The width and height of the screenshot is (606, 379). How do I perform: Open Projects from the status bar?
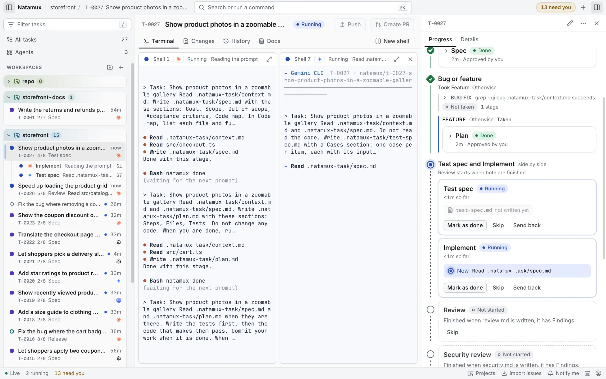point(481,373)
